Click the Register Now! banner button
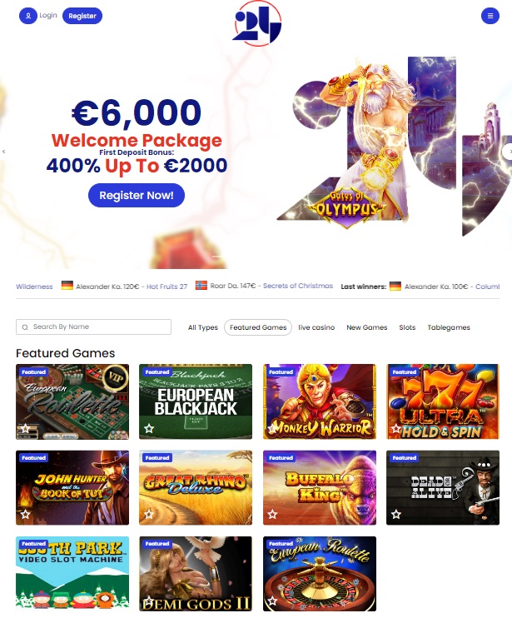Viewport: 512px width, 618px height. (137, 195)
